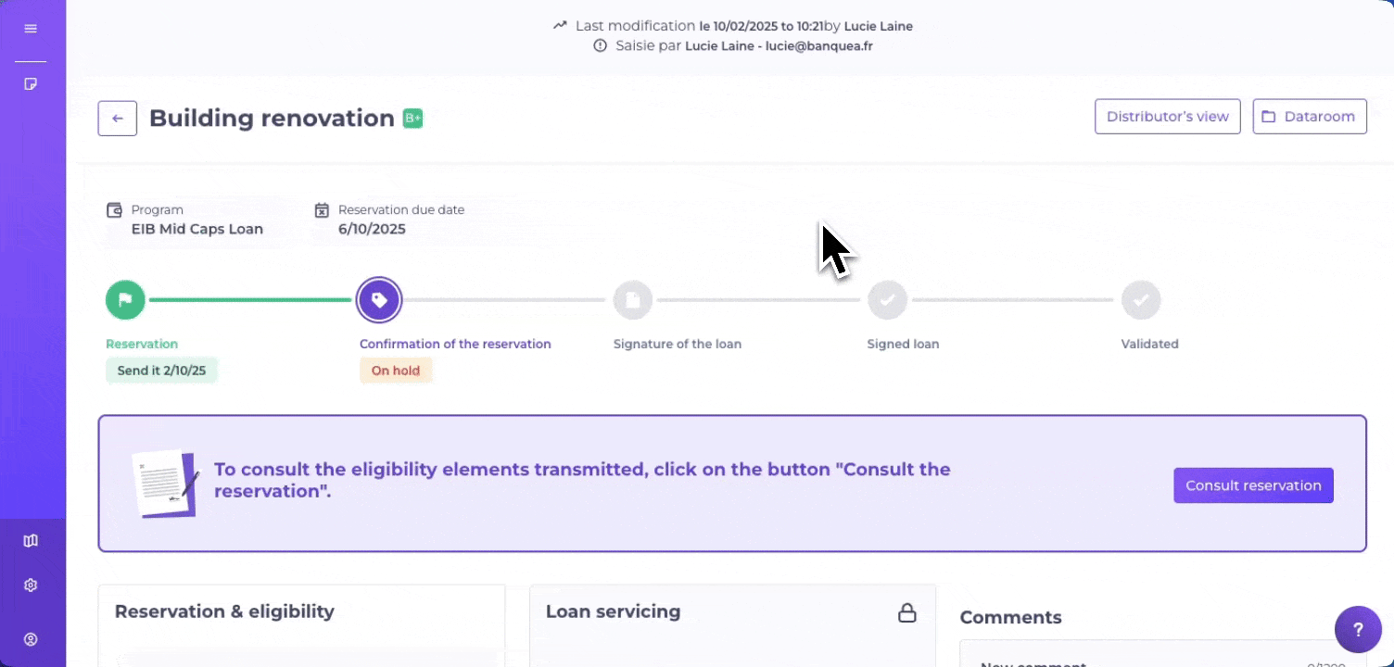This screenshot has width=1394, height=667.
Task: Open settings gear in the sidebar
Action: (31, 585)
